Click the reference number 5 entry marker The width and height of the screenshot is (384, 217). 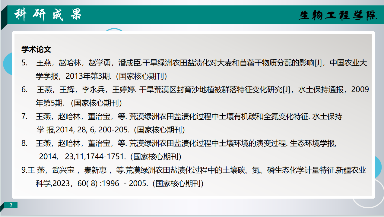[x=24, y=63]
